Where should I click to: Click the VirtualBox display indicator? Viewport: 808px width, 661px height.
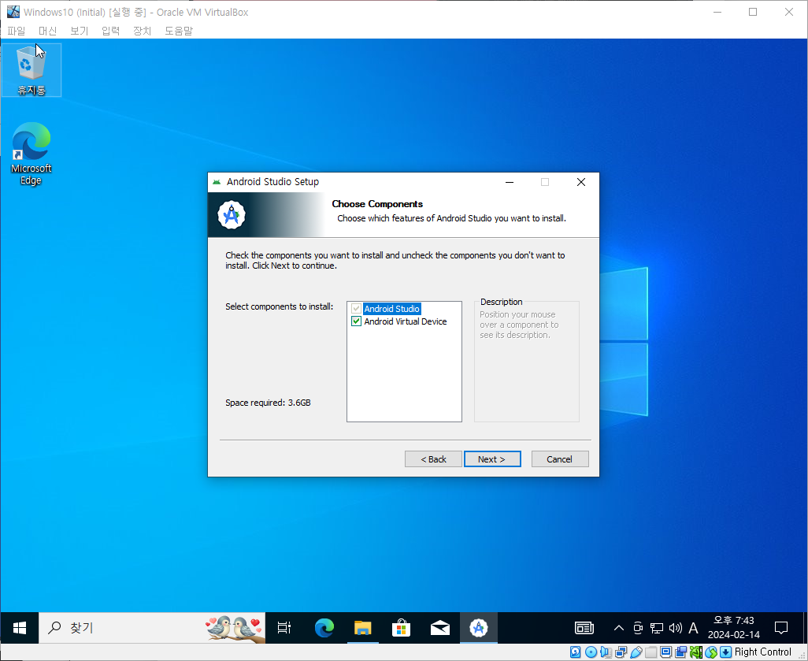[665, 652]
